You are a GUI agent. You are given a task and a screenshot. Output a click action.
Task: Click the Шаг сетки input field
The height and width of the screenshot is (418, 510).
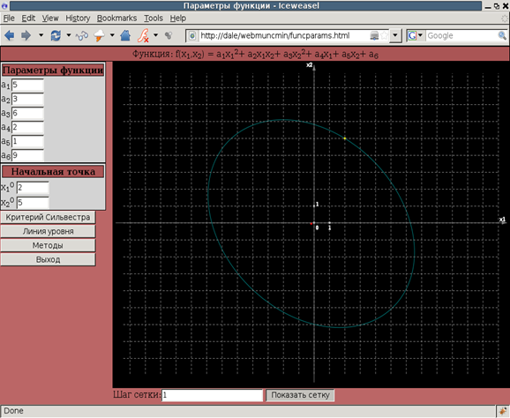212,395
